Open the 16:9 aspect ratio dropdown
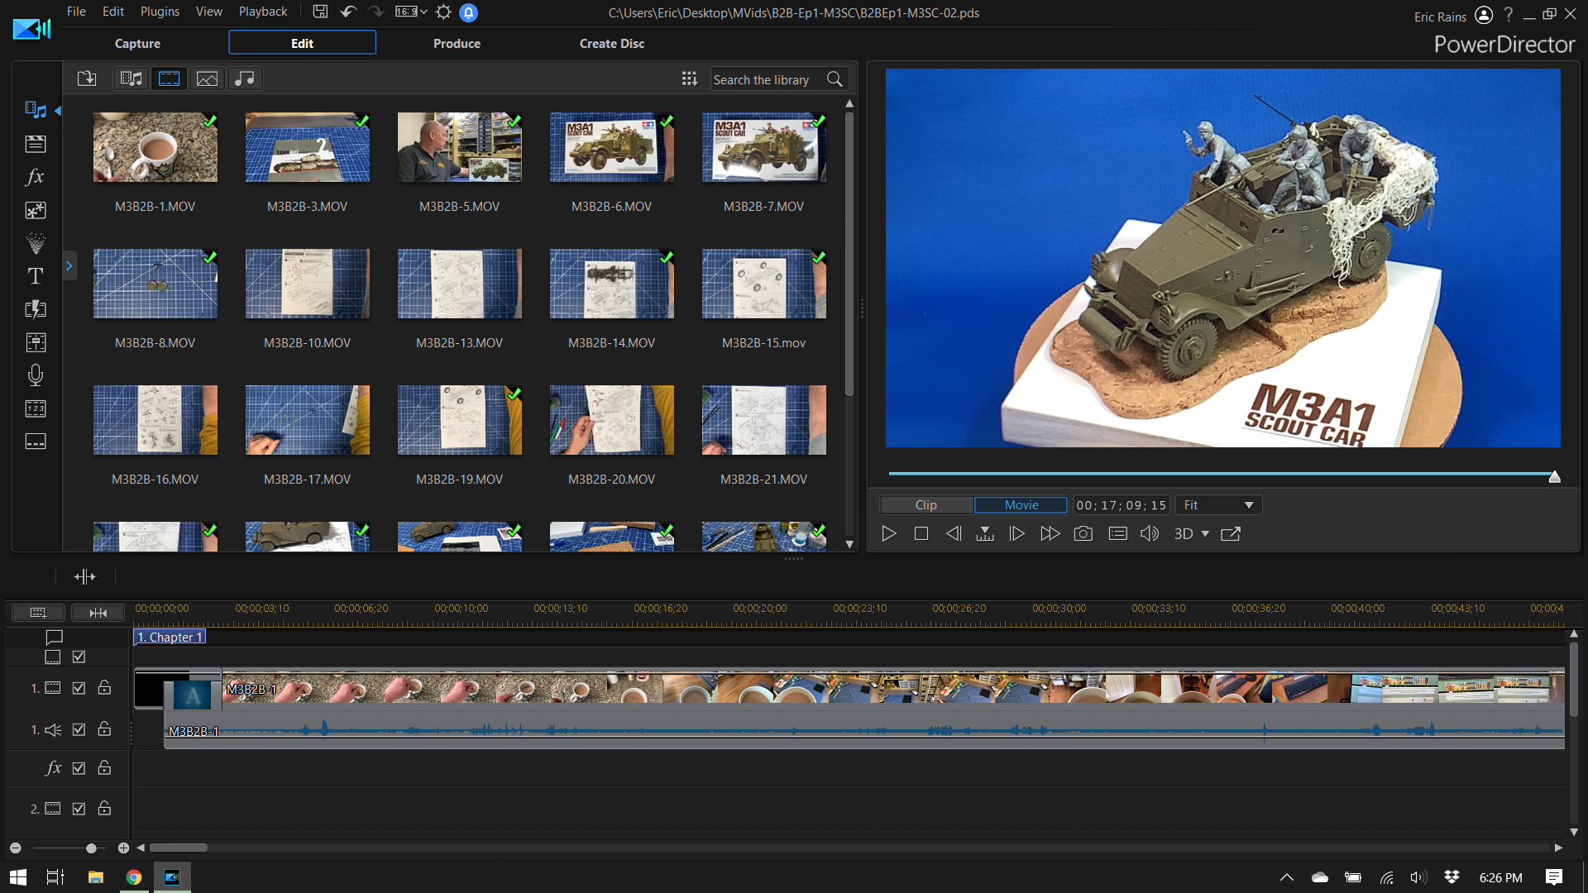Screen dimensions: 1588x893 click(x=411, y=12)
